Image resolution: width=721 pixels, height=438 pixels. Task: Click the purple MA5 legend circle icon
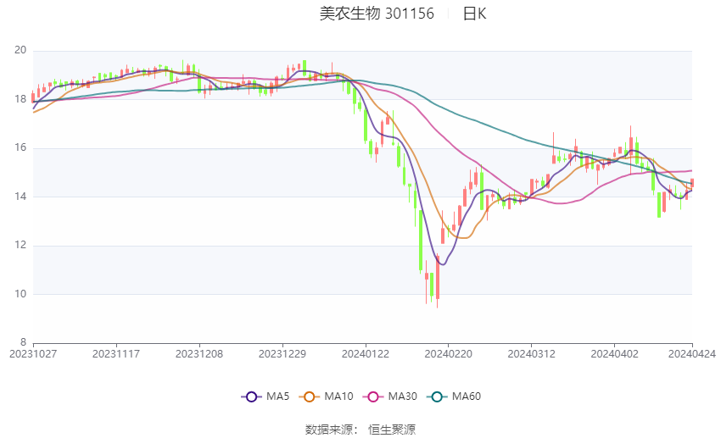point(252,397)
